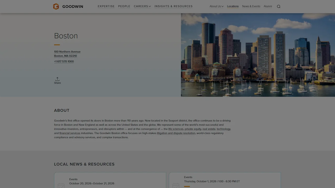
Task: Open the People menu item
Action: click(x=124, y=6)
